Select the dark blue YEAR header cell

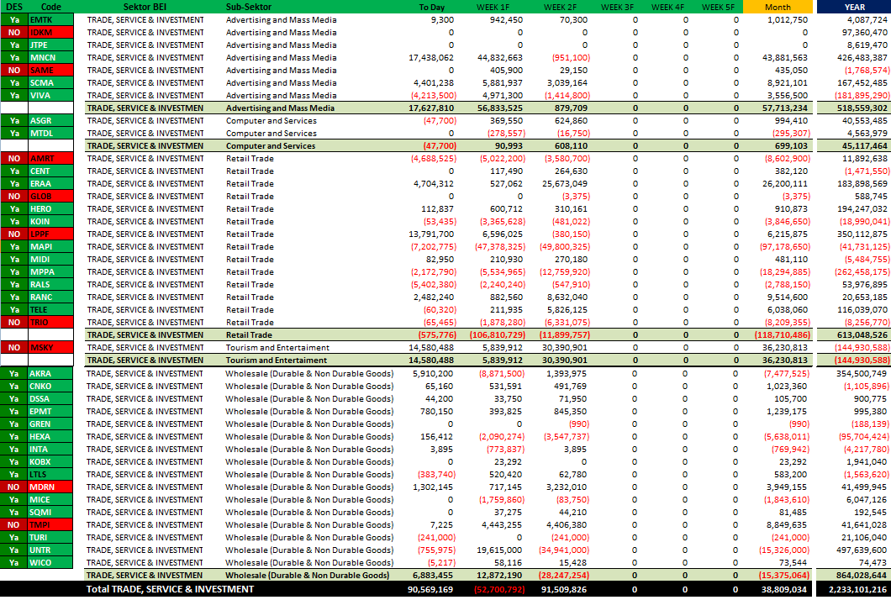[x=854, y=7]
